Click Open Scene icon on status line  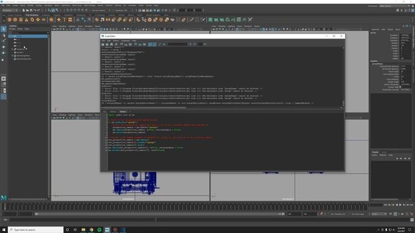coord(27,10)
